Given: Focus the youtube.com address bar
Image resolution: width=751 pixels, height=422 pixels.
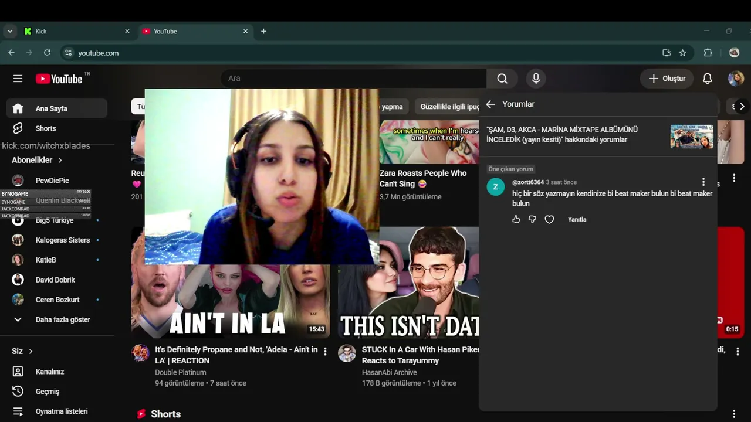Looking at the screenshot, I should [364, 53].
